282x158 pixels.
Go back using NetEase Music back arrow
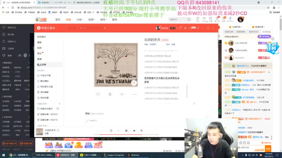69,28
